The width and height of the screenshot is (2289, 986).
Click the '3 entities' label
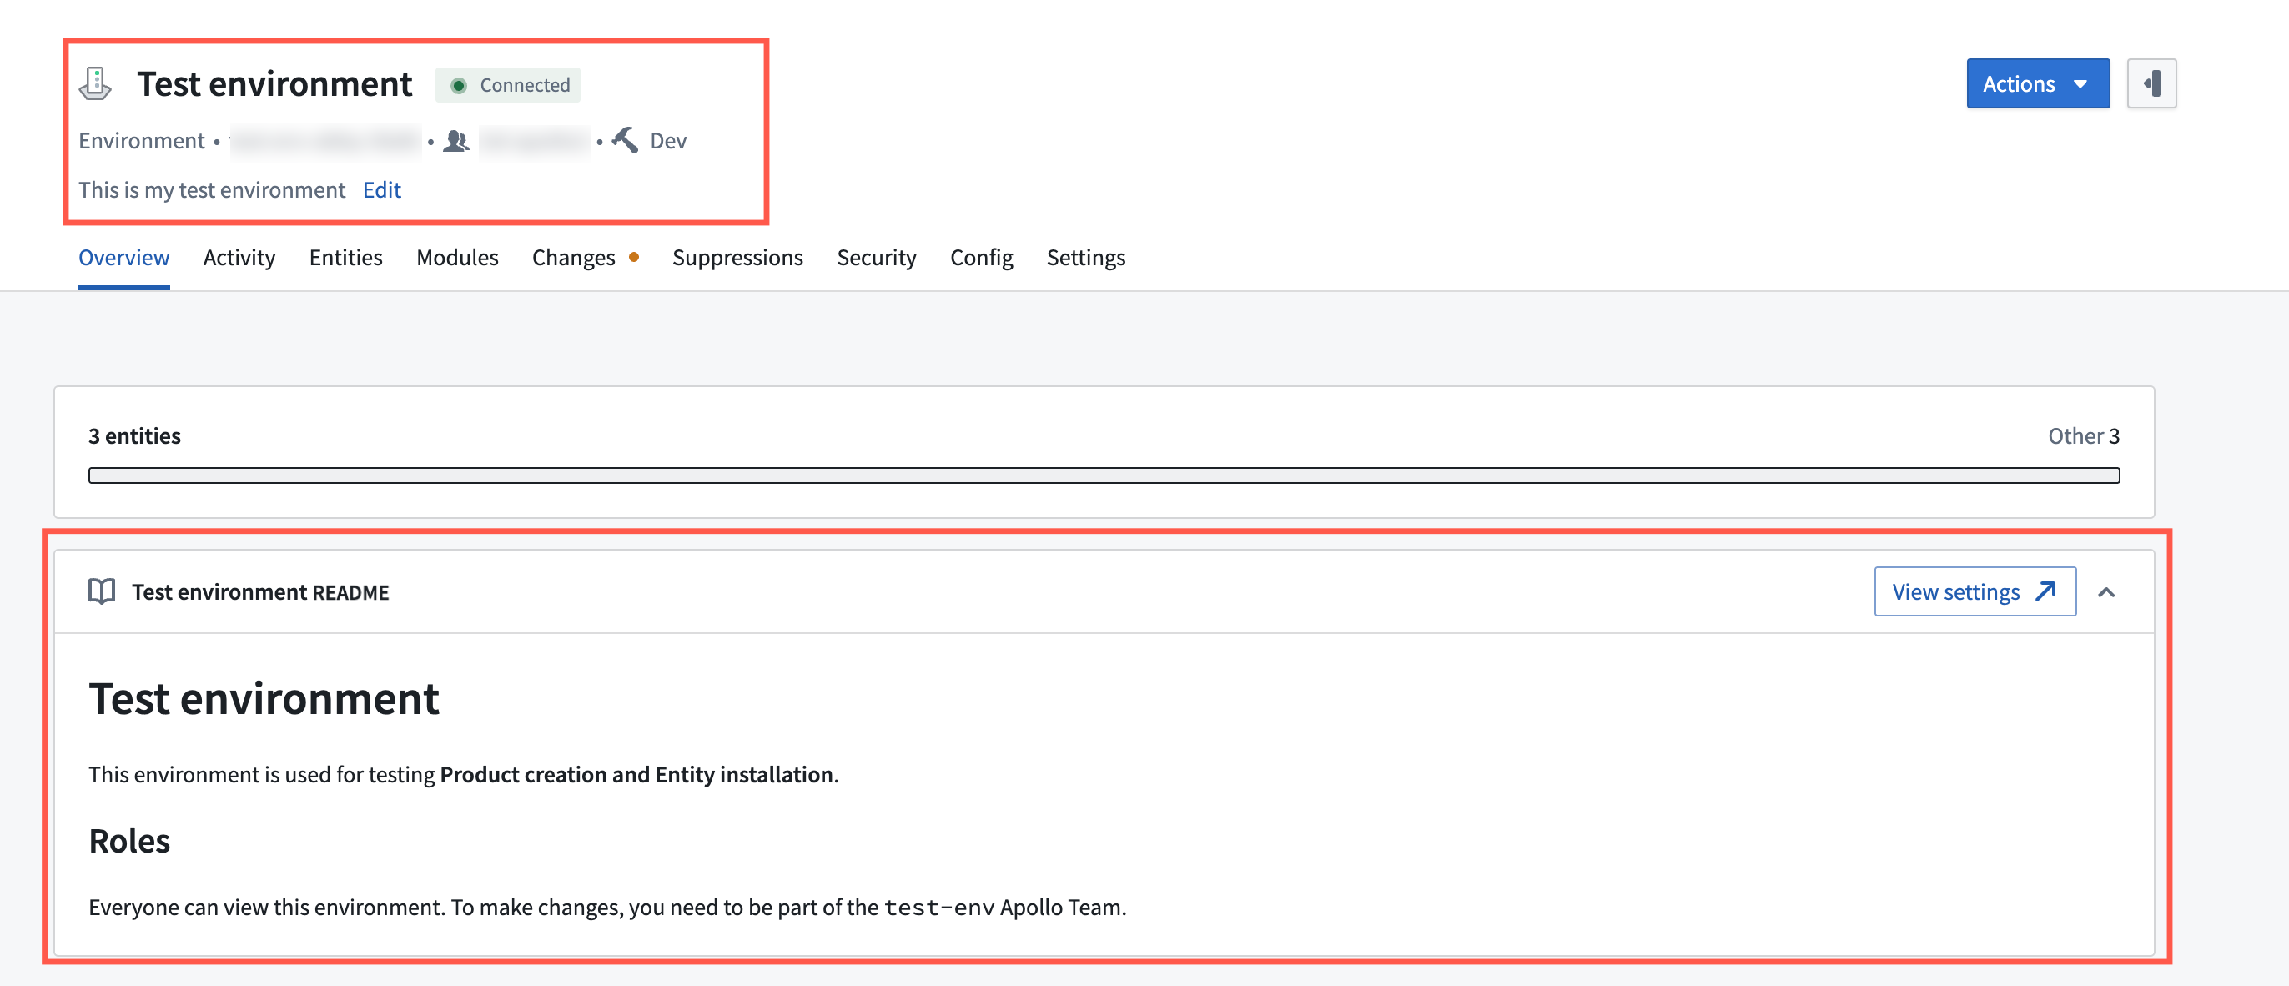[x=134, y=436]
